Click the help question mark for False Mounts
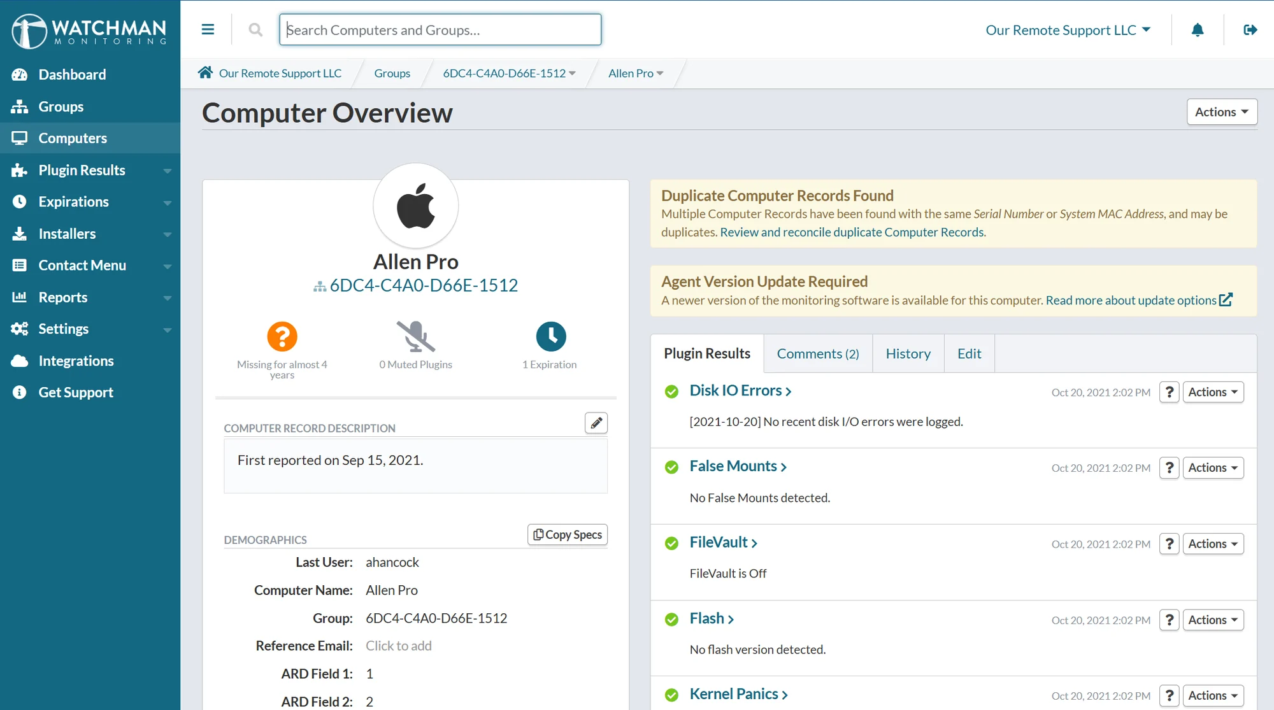 (1170, 468)
